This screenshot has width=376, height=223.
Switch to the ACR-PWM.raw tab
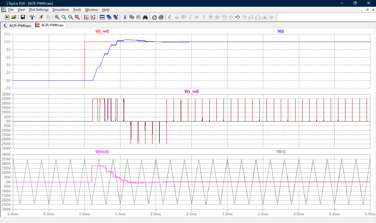point(50,25)
